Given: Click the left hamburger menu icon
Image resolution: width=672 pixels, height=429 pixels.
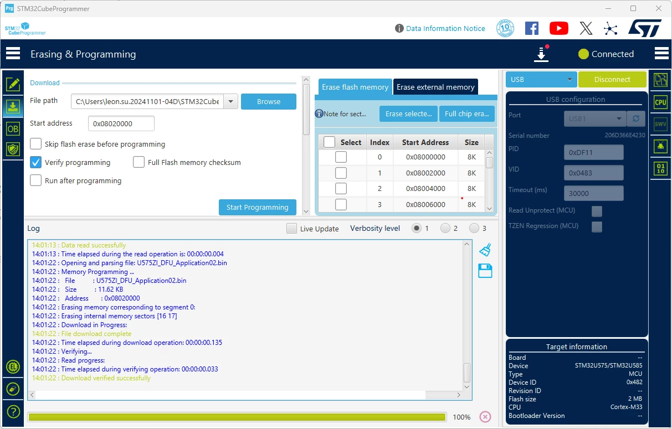Looking at the screenshot, I should (x=13, y=54).
